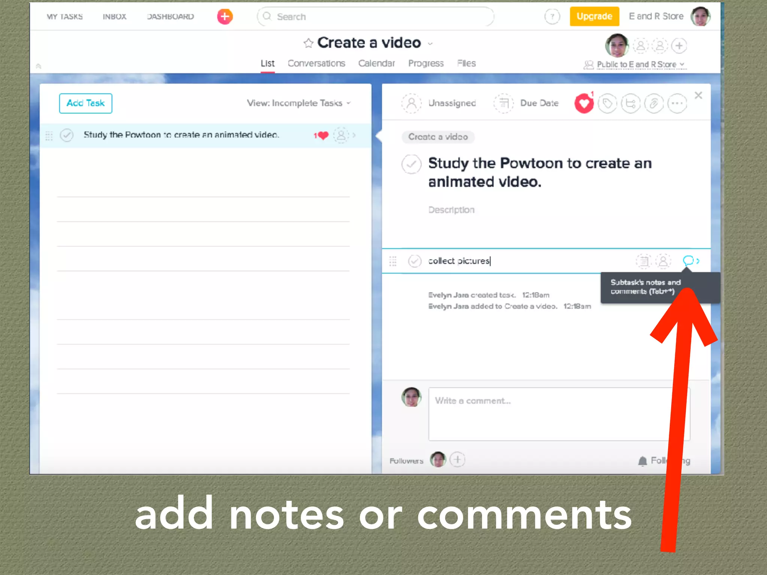Viewport: 767px width, 575px height.
Task: Click the Search field
Action: coord(375,16)
